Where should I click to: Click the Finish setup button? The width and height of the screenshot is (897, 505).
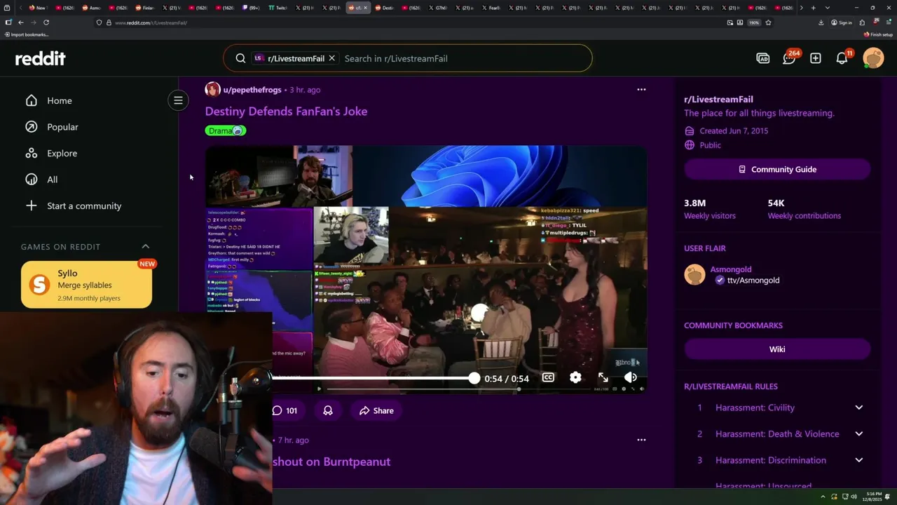tap(878, 34)
